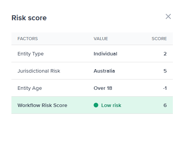Click the Workflow Risk Score label
The height and width of the screenshot is (141, 182).
tap(42, 105)
